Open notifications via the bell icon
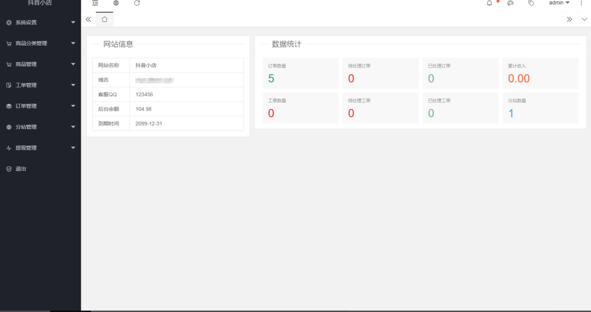Viewport: 591px width, 312px height. (x=489, y=3)
